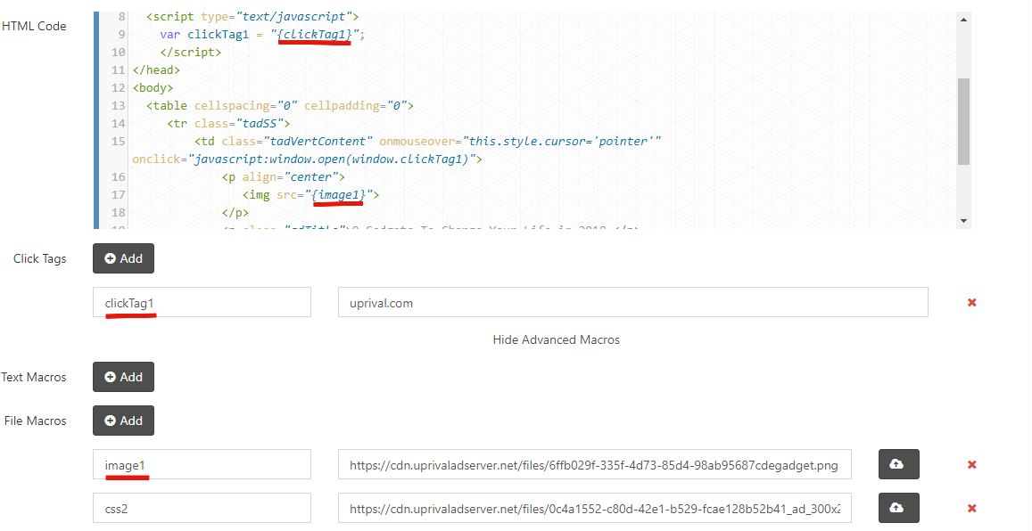
Task: Click the <body> tag on line 12
Action: click(153, 88)
